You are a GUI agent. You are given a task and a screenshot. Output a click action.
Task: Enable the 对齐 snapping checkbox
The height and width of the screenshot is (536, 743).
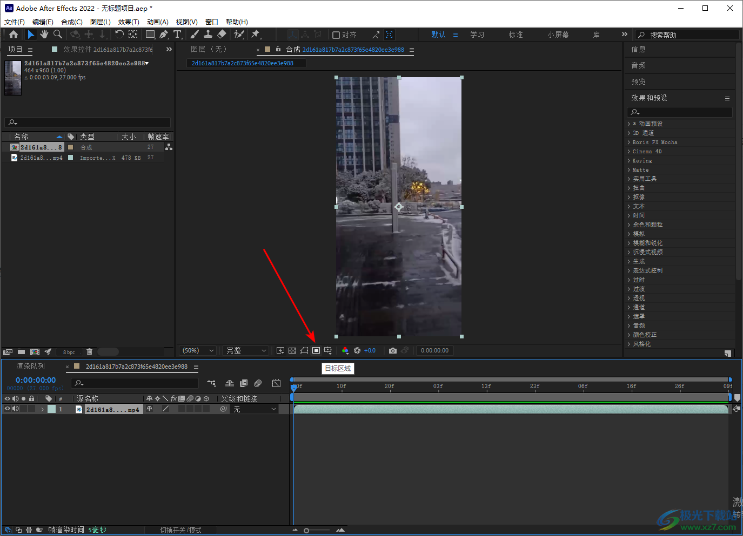click(x=336, y=35)
